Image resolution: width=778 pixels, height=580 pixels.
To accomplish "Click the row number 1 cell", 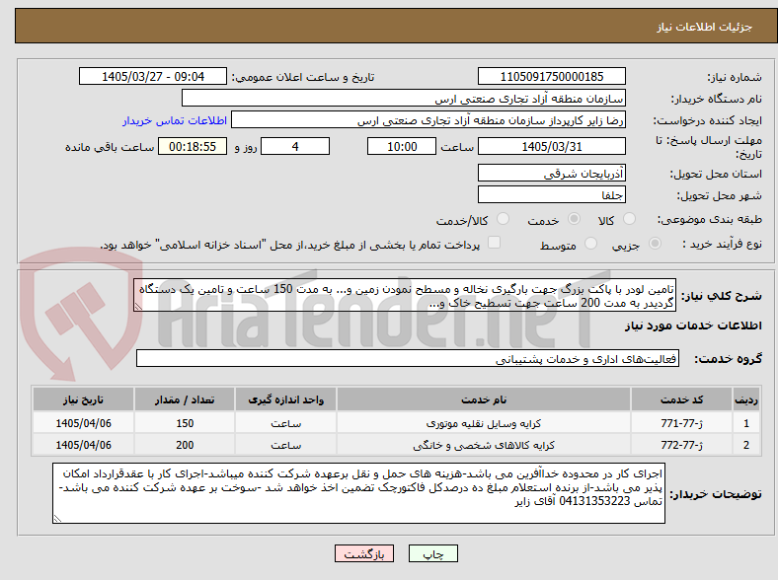I will [746, 423].
